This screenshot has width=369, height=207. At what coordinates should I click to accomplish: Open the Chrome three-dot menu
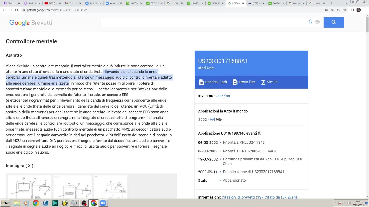pyautogui.click(x=364, y=10)
